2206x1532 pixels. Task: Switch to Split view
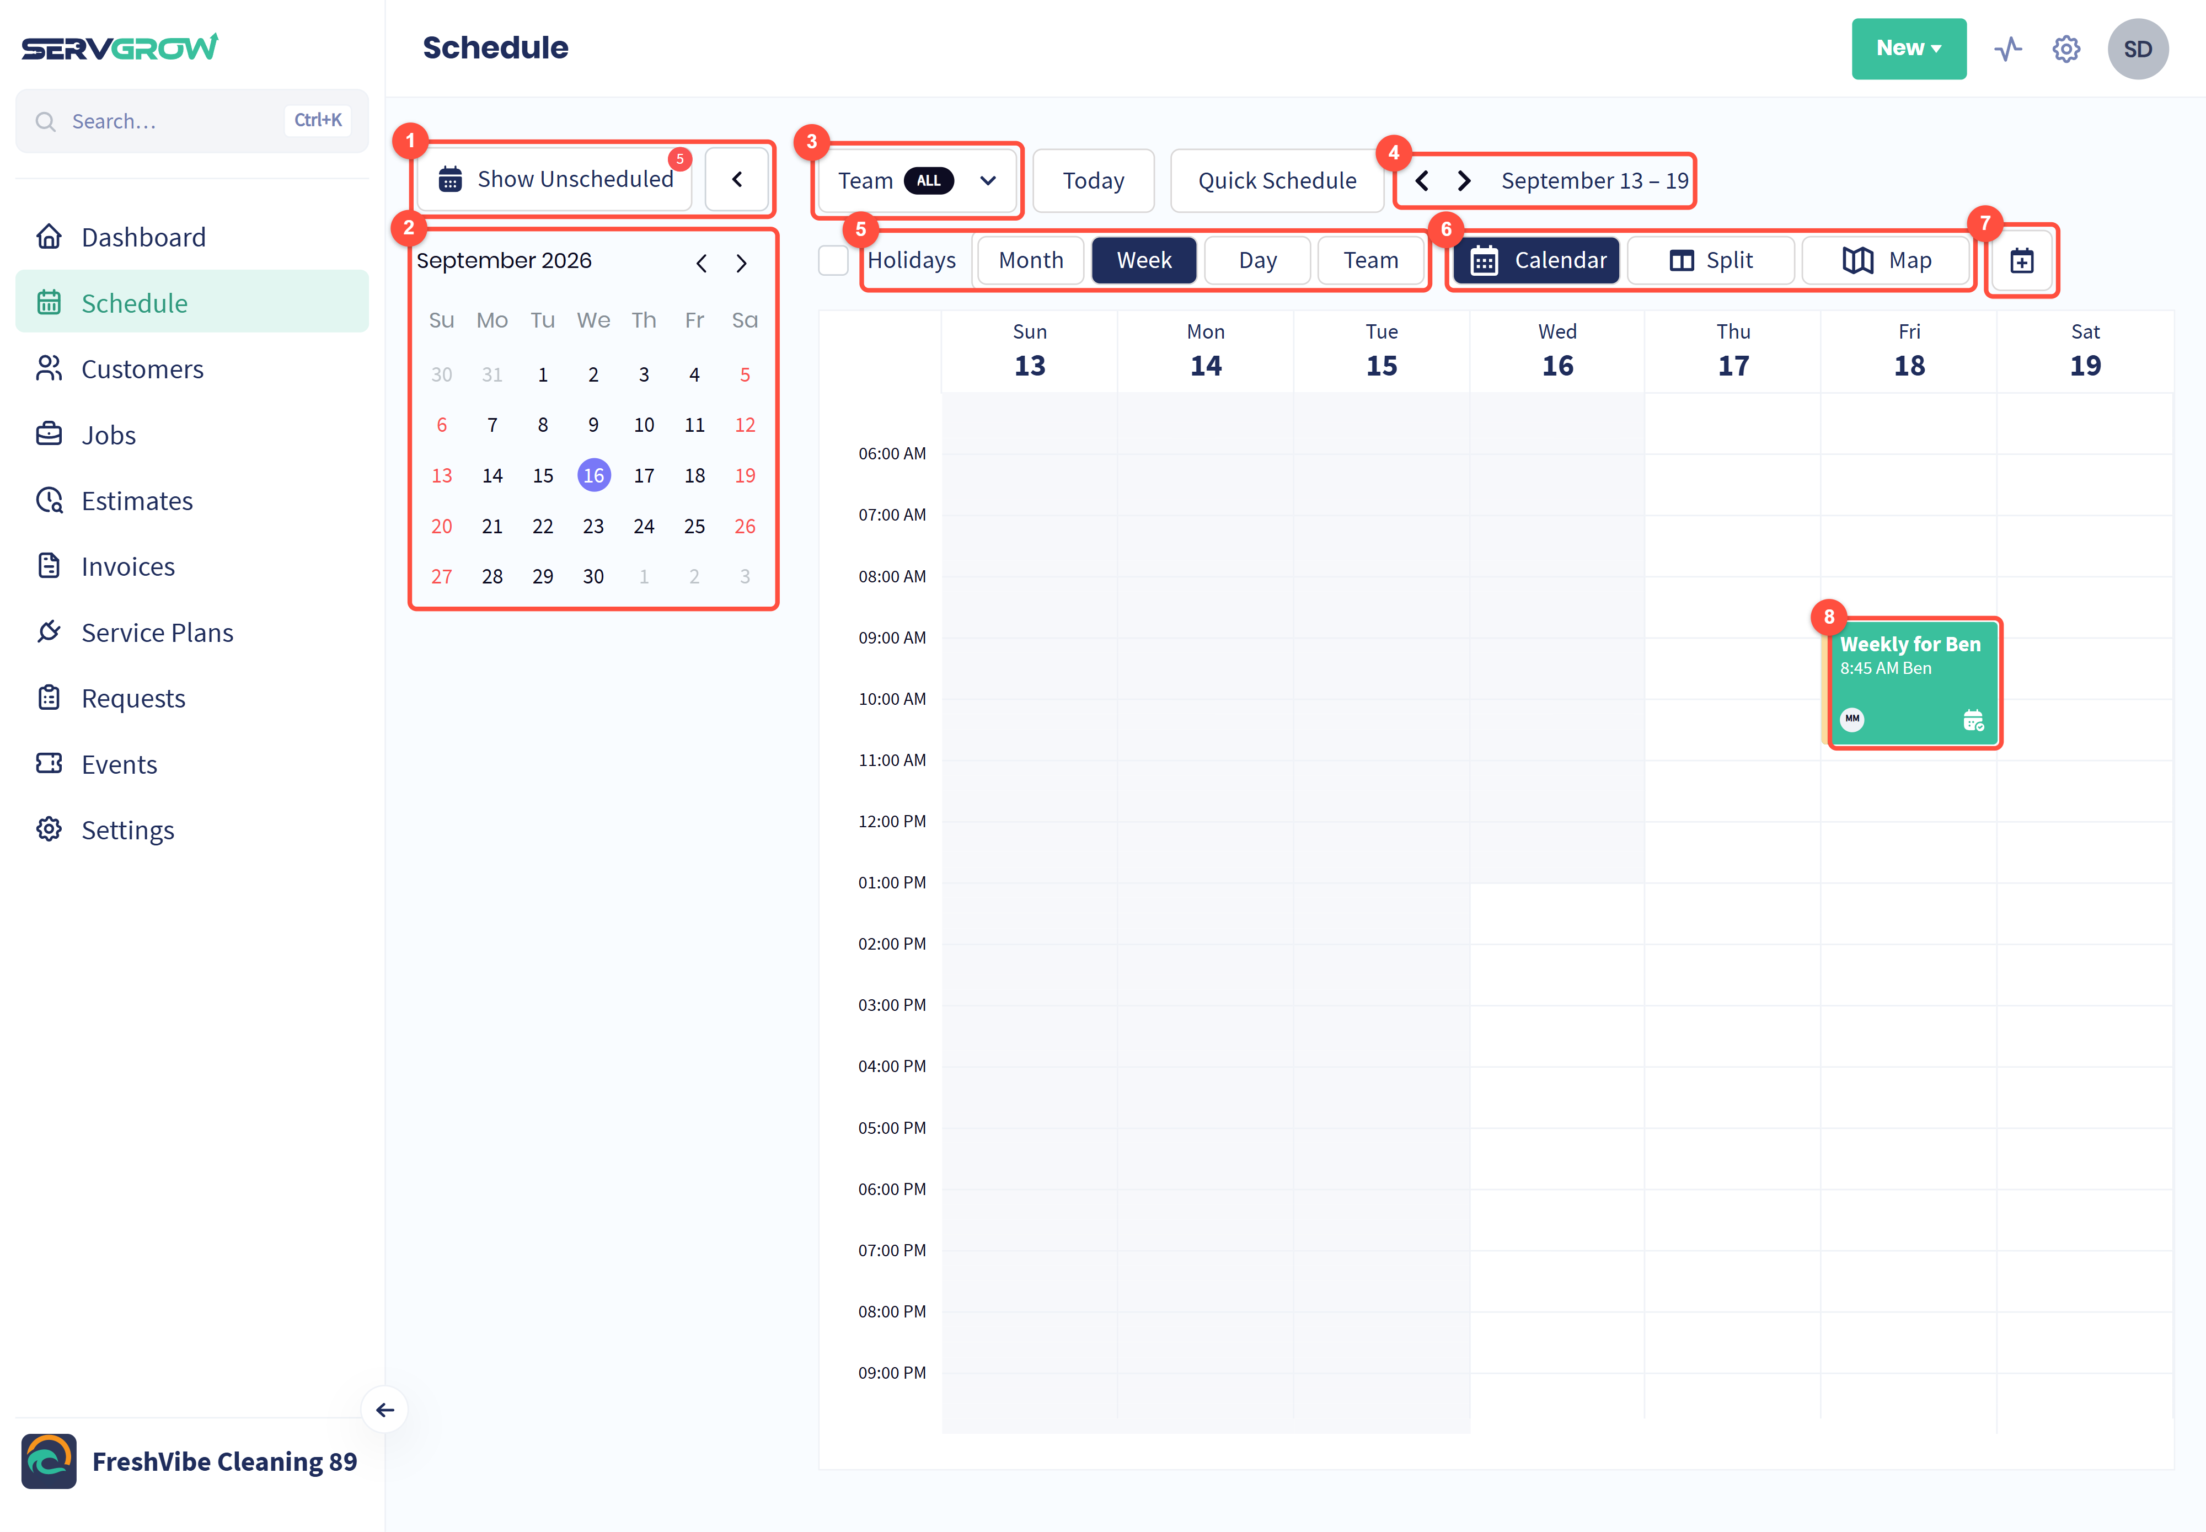(x=1711, y=260)
